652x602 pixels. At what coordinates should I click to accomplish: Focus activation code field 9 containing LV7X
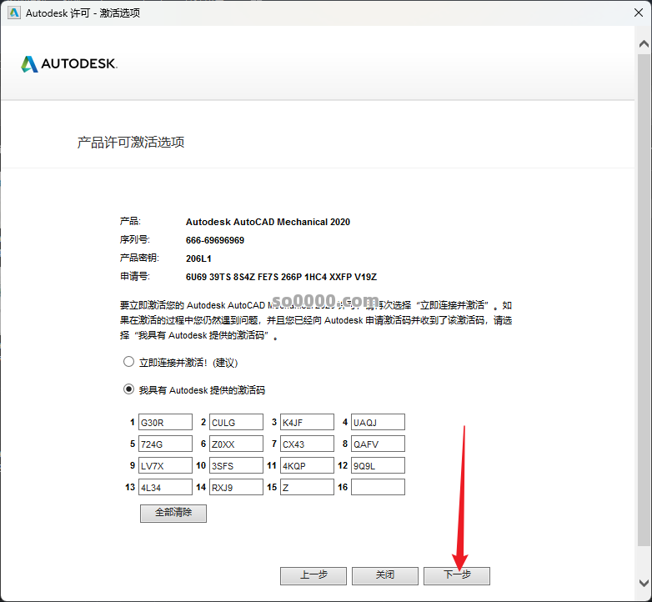coord(165,465)
